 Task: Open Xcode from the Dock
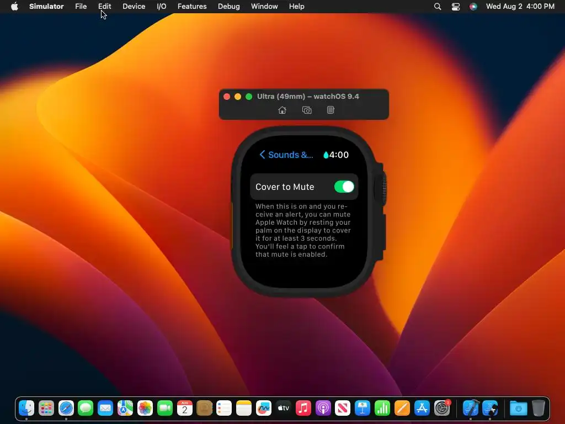tap(471, 408)
